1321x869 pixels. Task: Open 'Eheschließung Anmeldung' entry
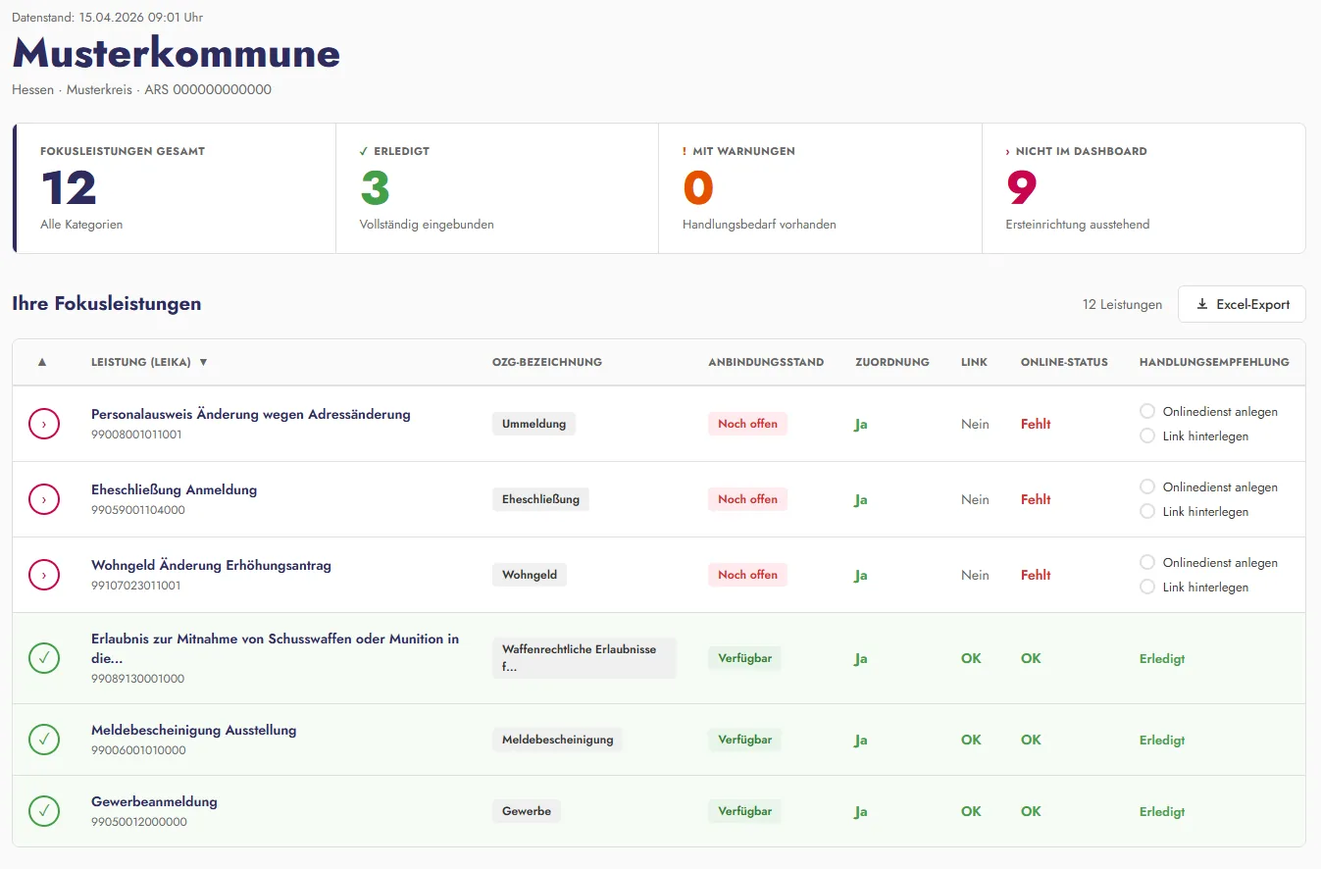[x=174, y=489]
